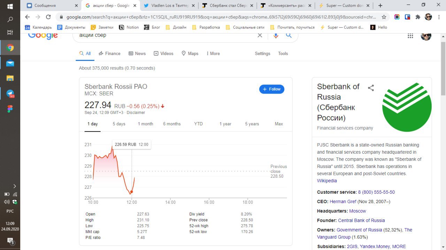Open search Tools

click(283, 54)
